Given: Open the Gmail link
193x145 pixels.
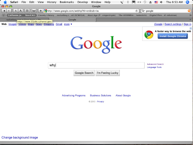Looking at the screenshot, I should (x=59, y=24).
